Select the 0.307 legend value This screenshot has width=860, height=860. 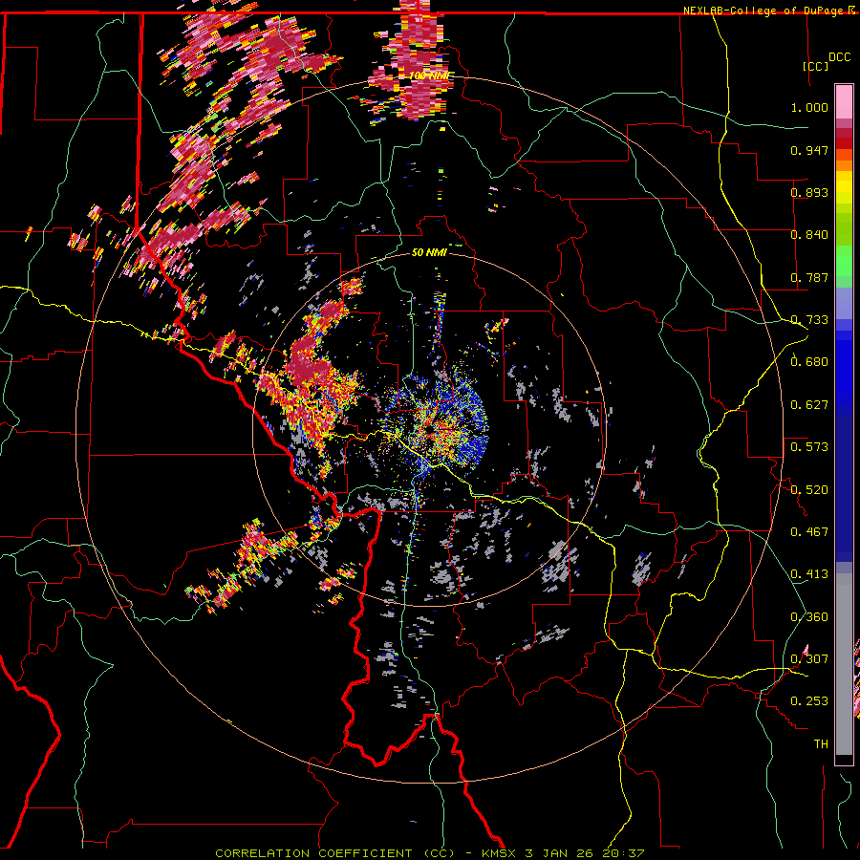tap(809, 659)
